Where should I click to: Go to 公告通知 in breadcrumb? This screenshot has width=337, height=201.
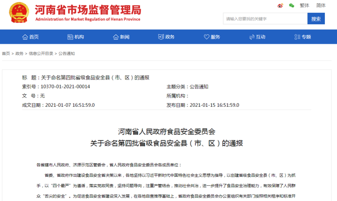pyautogui.click(x=67, y=54)
